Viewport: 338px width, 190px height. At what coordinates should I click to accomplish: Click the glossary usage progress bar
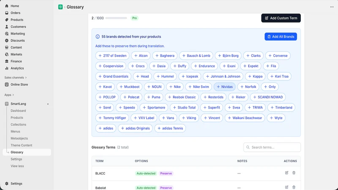point(116,18)
